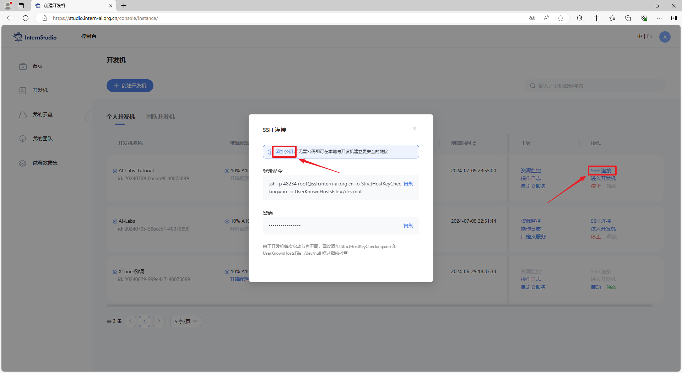682x373 pixels.
Task: Click the browser back arrow
Action: [10, 18]
